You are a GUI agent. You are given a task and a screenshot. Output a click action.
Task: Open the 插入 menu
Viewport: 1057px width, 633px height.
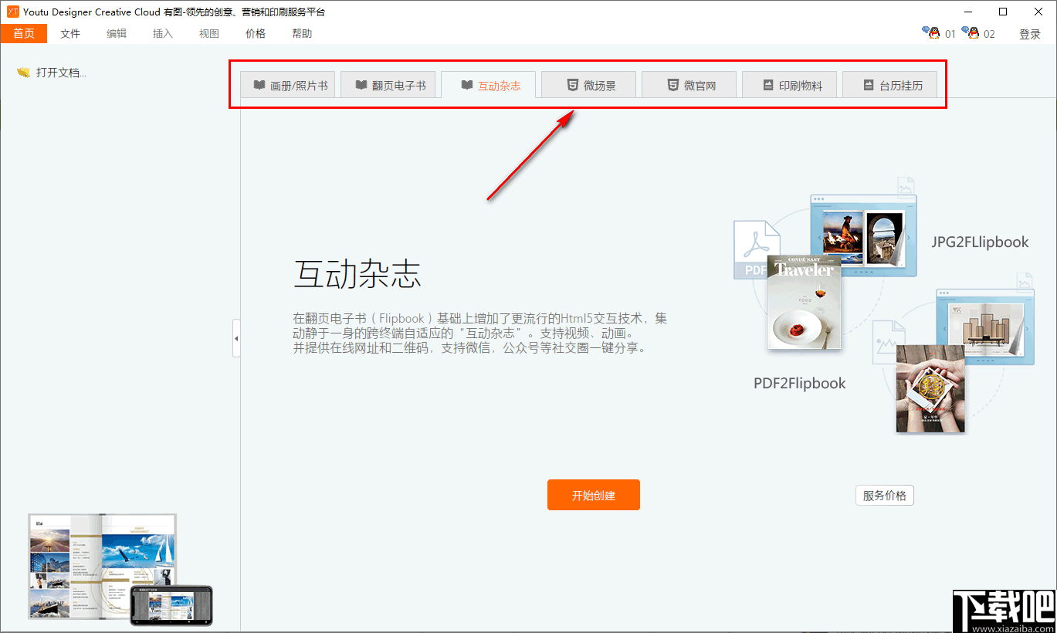tap(162, 33)
